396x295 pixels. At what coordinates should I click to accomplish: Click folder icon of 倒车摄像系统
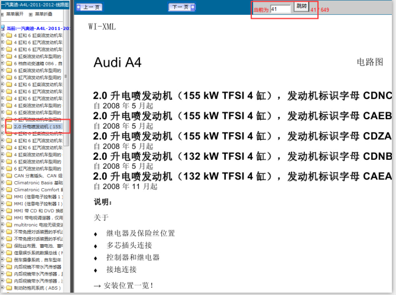(x=9, y=260)
